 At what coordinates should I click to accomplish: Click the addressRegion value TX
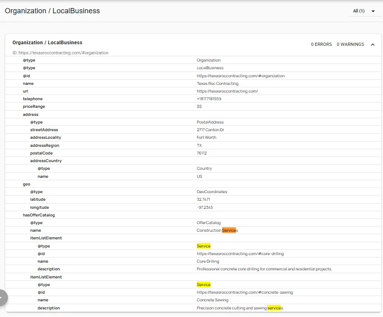[199, 146]
